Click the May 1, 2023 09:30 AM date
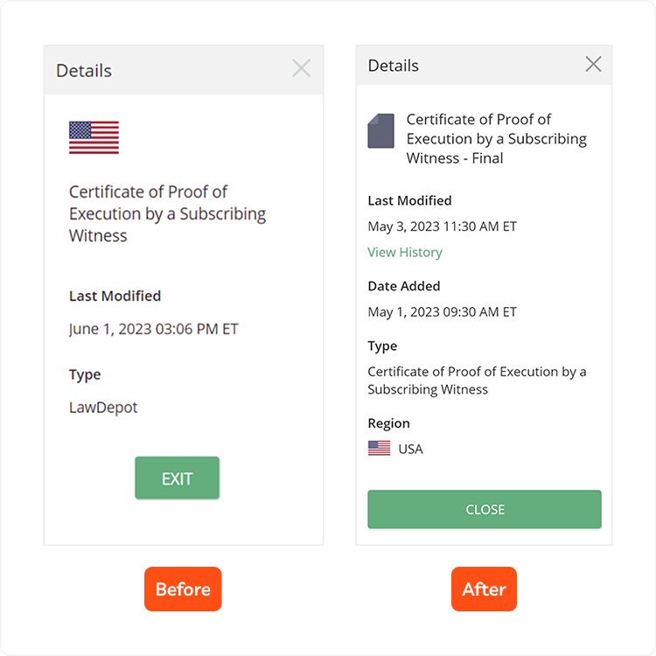 pyautogui.click(x=443, y=312)
